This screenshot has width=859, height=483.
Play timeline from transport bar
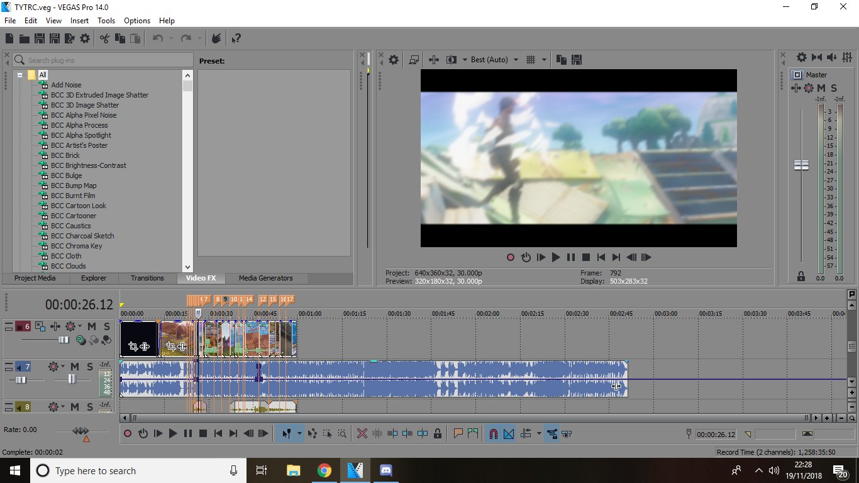(x=173, y=433)
